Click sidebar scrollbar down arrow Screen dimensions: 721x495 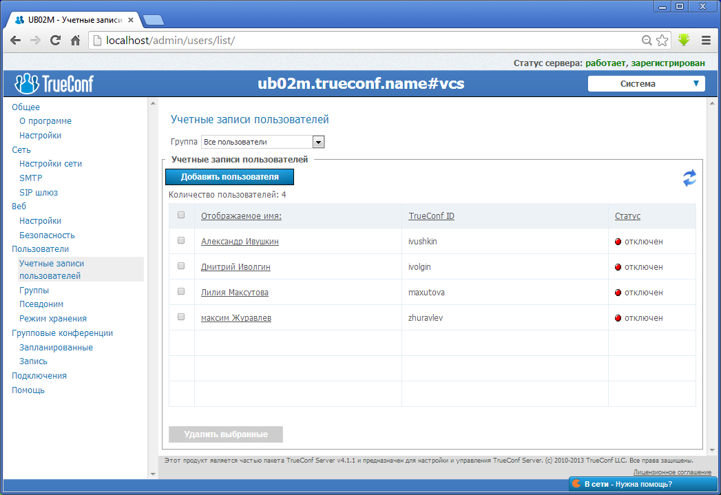tap(153, 474)
